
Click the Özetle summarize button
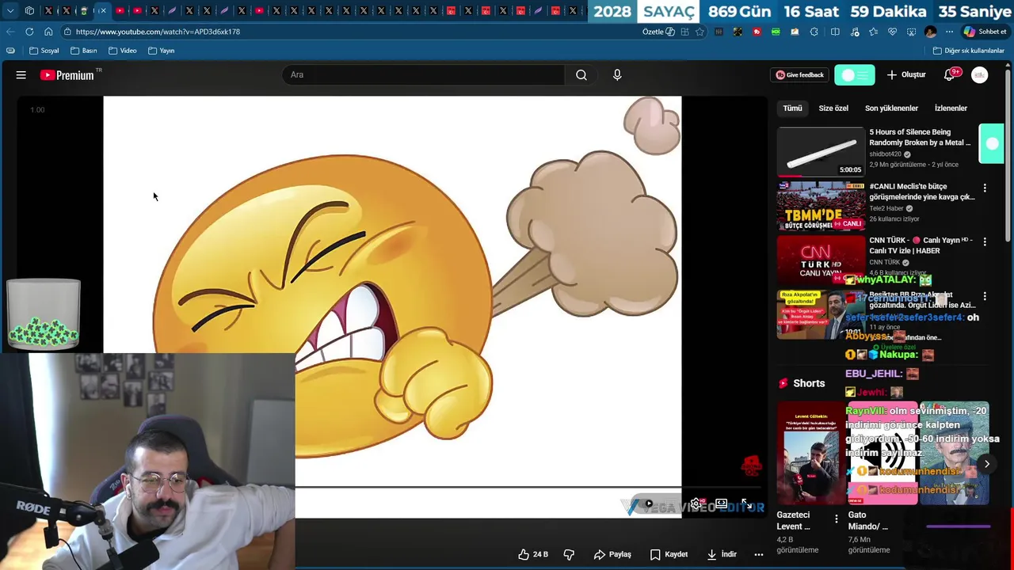pyautogui.click(x=658, y=32)
